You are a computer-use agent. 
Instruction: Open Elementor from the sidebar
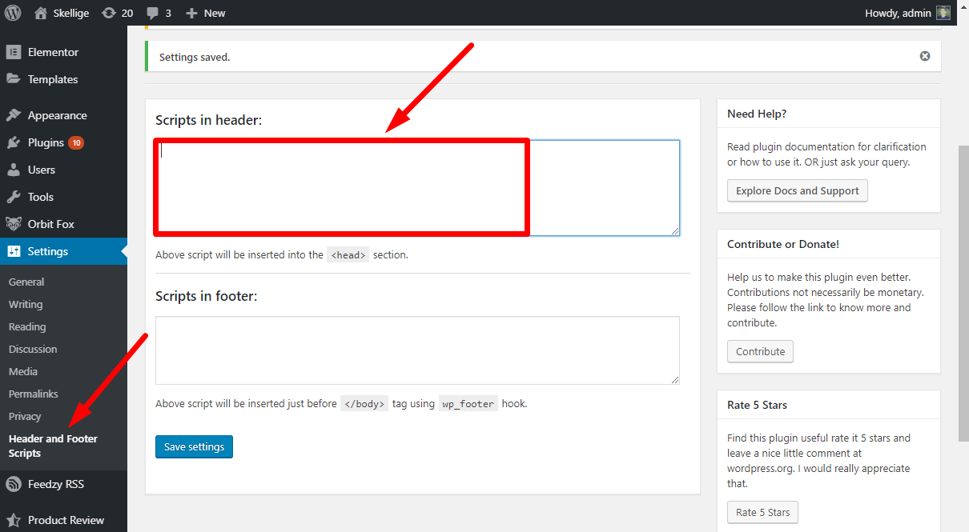point(53,52)
